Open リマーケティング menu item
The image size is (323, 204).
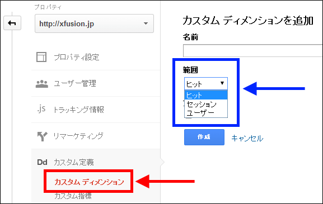(x=78, y=136)
